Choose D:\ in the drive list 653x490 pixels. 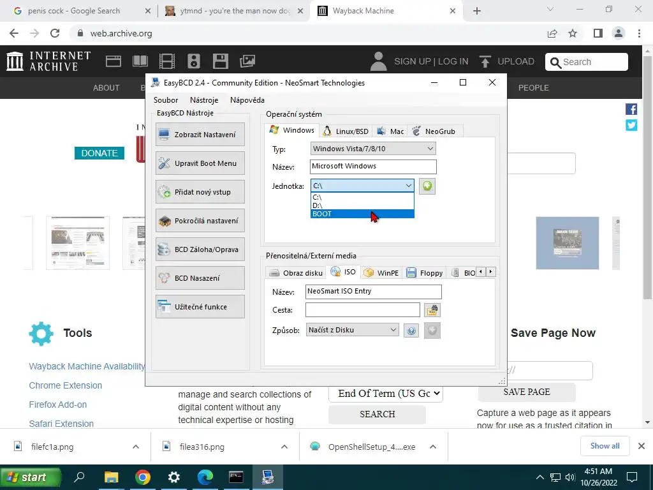point(362,205)
